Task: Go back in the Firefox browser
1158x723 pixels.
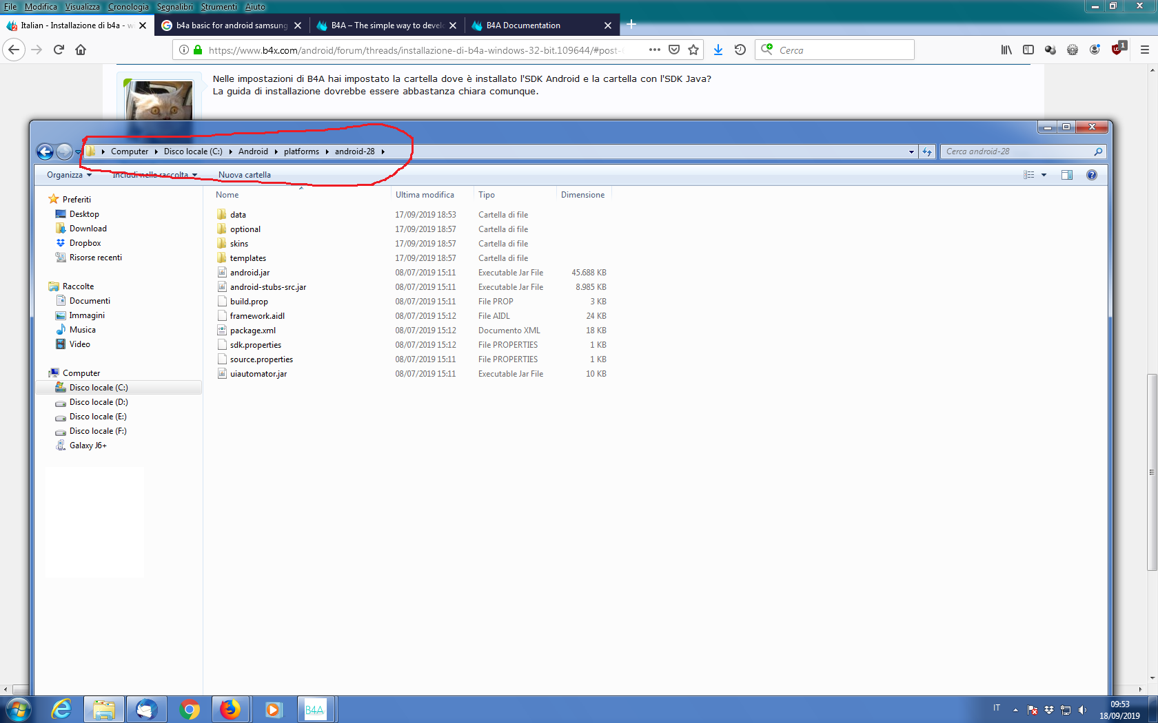Action: (x=14, y=50)
